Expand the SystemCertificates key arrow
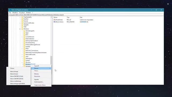The width and height of the screenshot is (172, 97). coord(20,23)
